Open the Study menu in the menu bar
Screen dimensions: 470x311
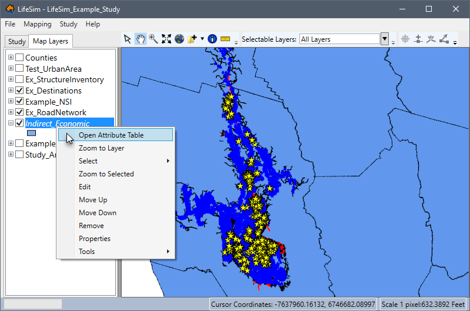tap(68, 24)
